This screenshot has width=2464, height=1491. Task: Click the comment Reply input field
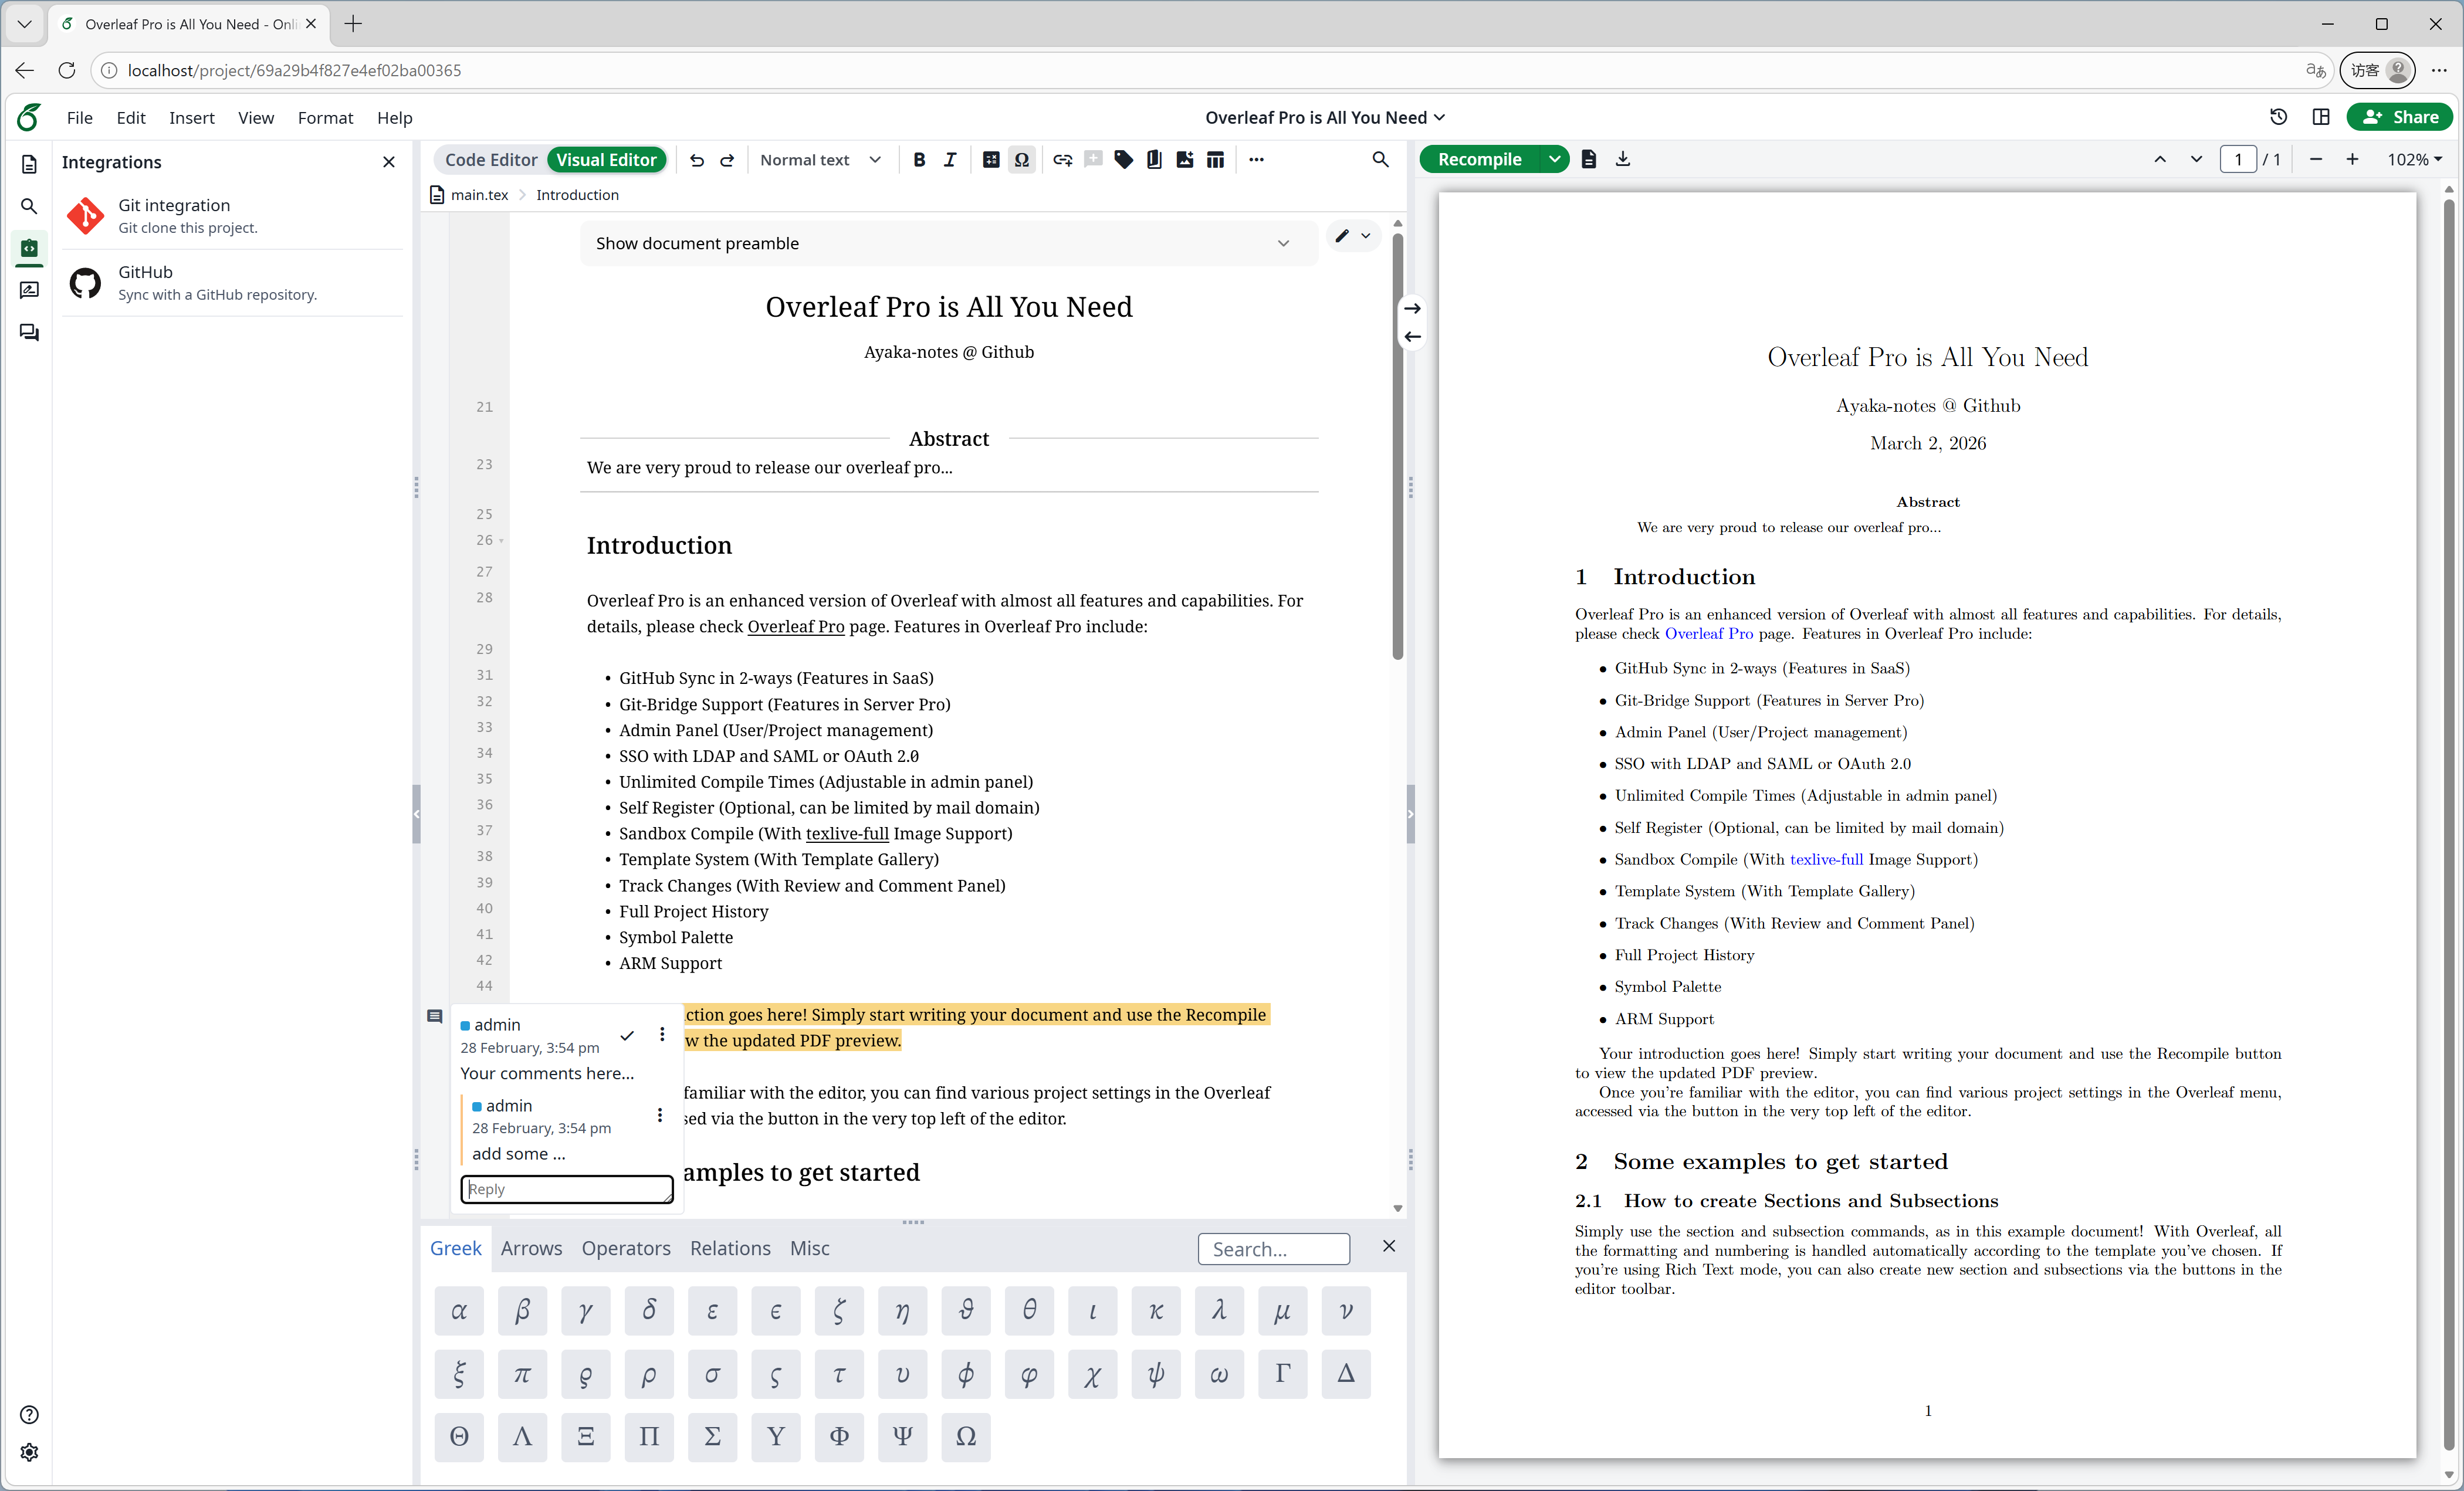point(566,1189)
